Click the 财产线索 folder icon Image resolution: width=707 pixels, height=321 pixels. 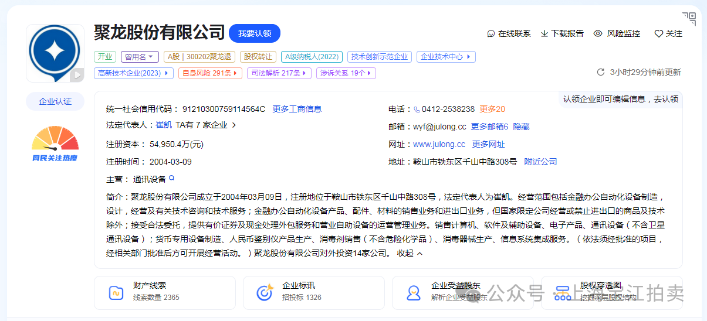point(116,292)
